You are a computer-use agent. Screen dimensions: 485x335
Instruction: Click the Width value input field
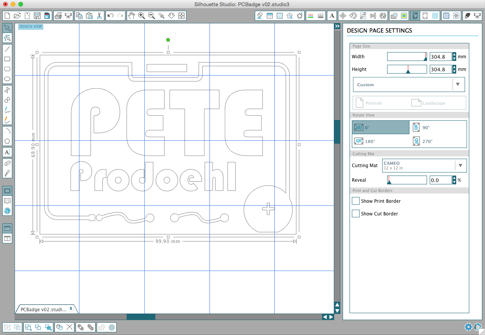440,57
